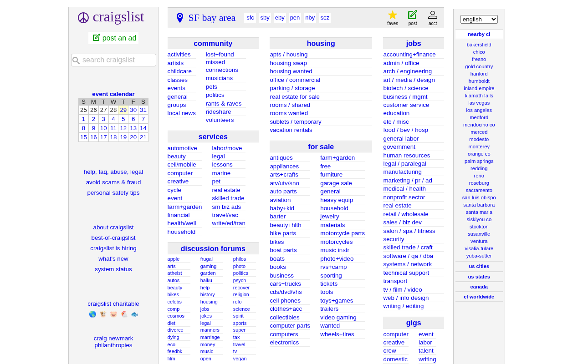
Task: Select the eby region tab
Action: (x=279, y=17)
